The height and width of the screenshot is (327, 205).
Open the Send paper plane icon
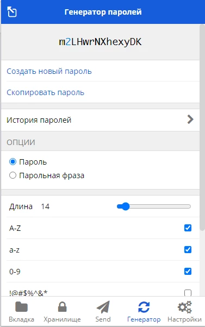point(103,307)
